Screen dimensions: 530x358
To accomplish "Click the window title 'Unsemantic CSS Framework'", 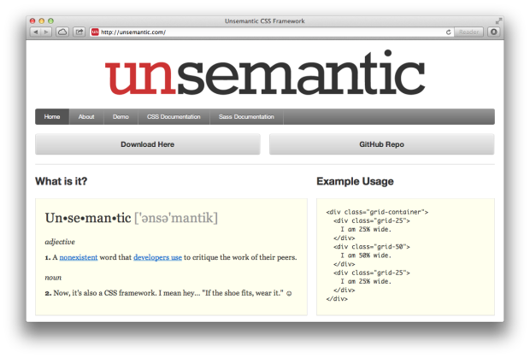I will 265,21.
